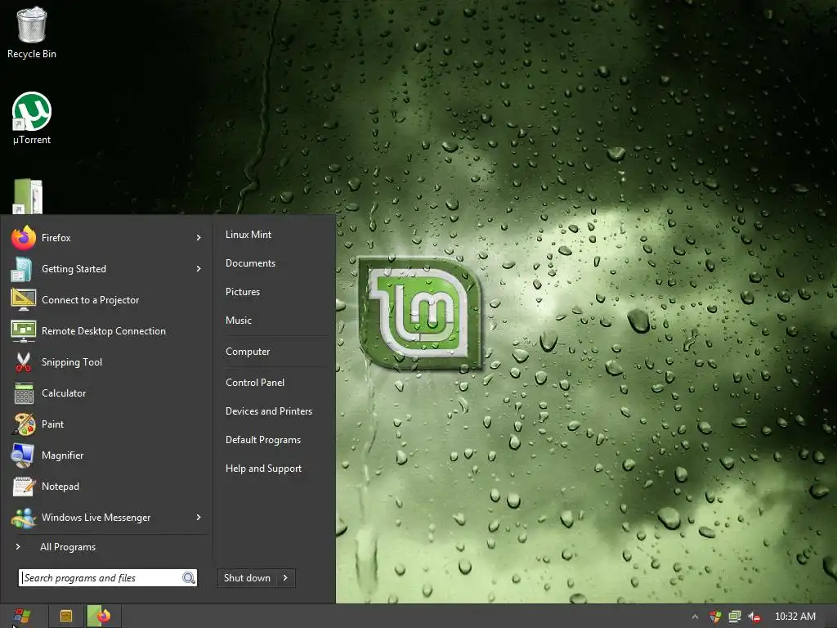The height and width of the screenshot is (628, 837).
Task: Click the Snipping Tool label
Action: (72, 362)
